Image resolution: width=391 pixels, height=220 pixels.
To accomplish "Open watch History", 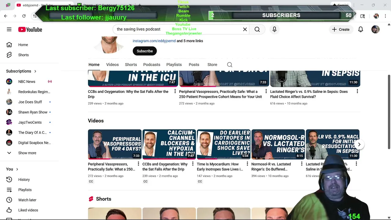I will coord(29,180).
